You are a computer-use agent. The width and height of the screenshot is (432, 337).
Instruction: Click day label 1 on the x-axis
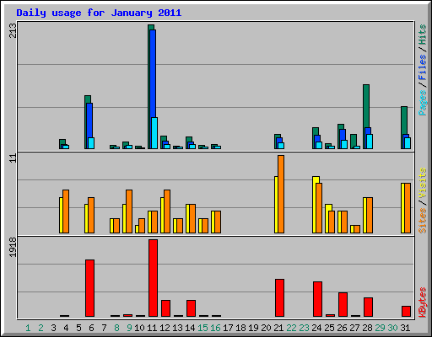point(28,328)
